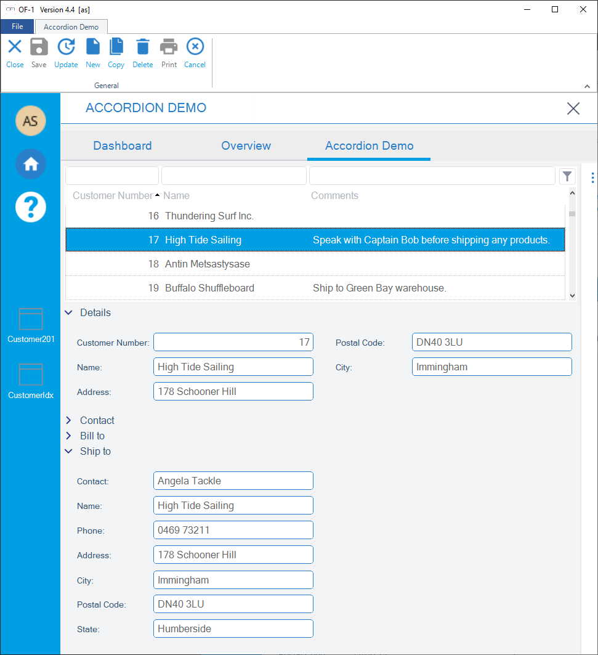Select the Accordion Demo page tab
The image size is (598, 655).
[369, 146]
